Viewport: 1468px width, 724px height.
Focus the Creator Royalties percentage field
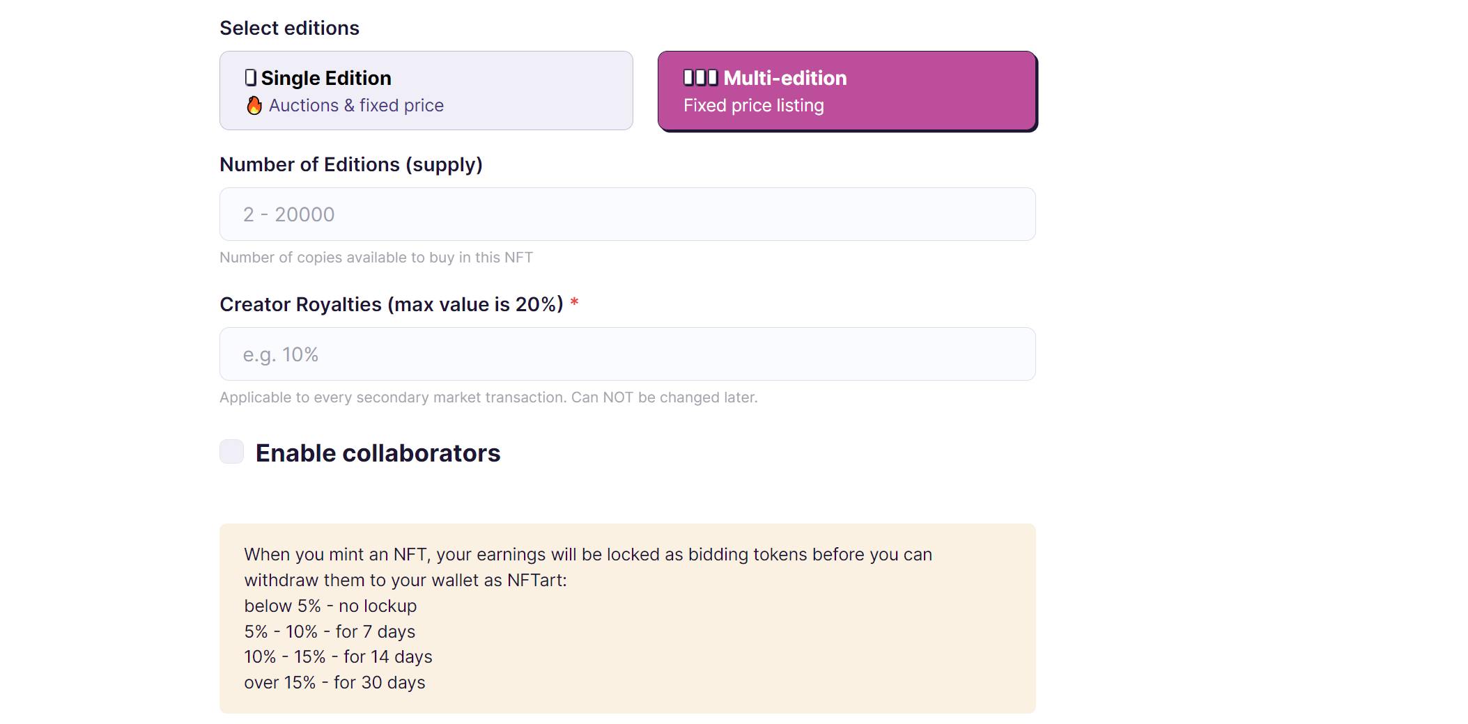tap(627, 354)
